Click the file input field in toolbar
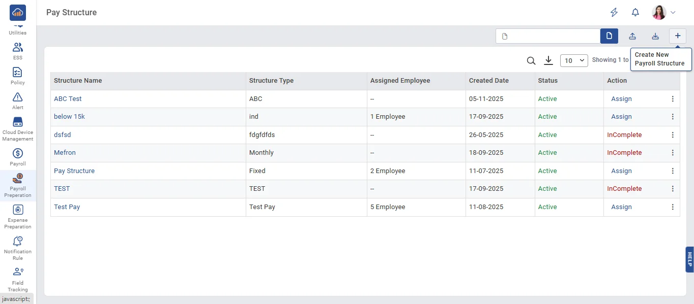This screenshot has height=304, width=694. click(548, 36)
